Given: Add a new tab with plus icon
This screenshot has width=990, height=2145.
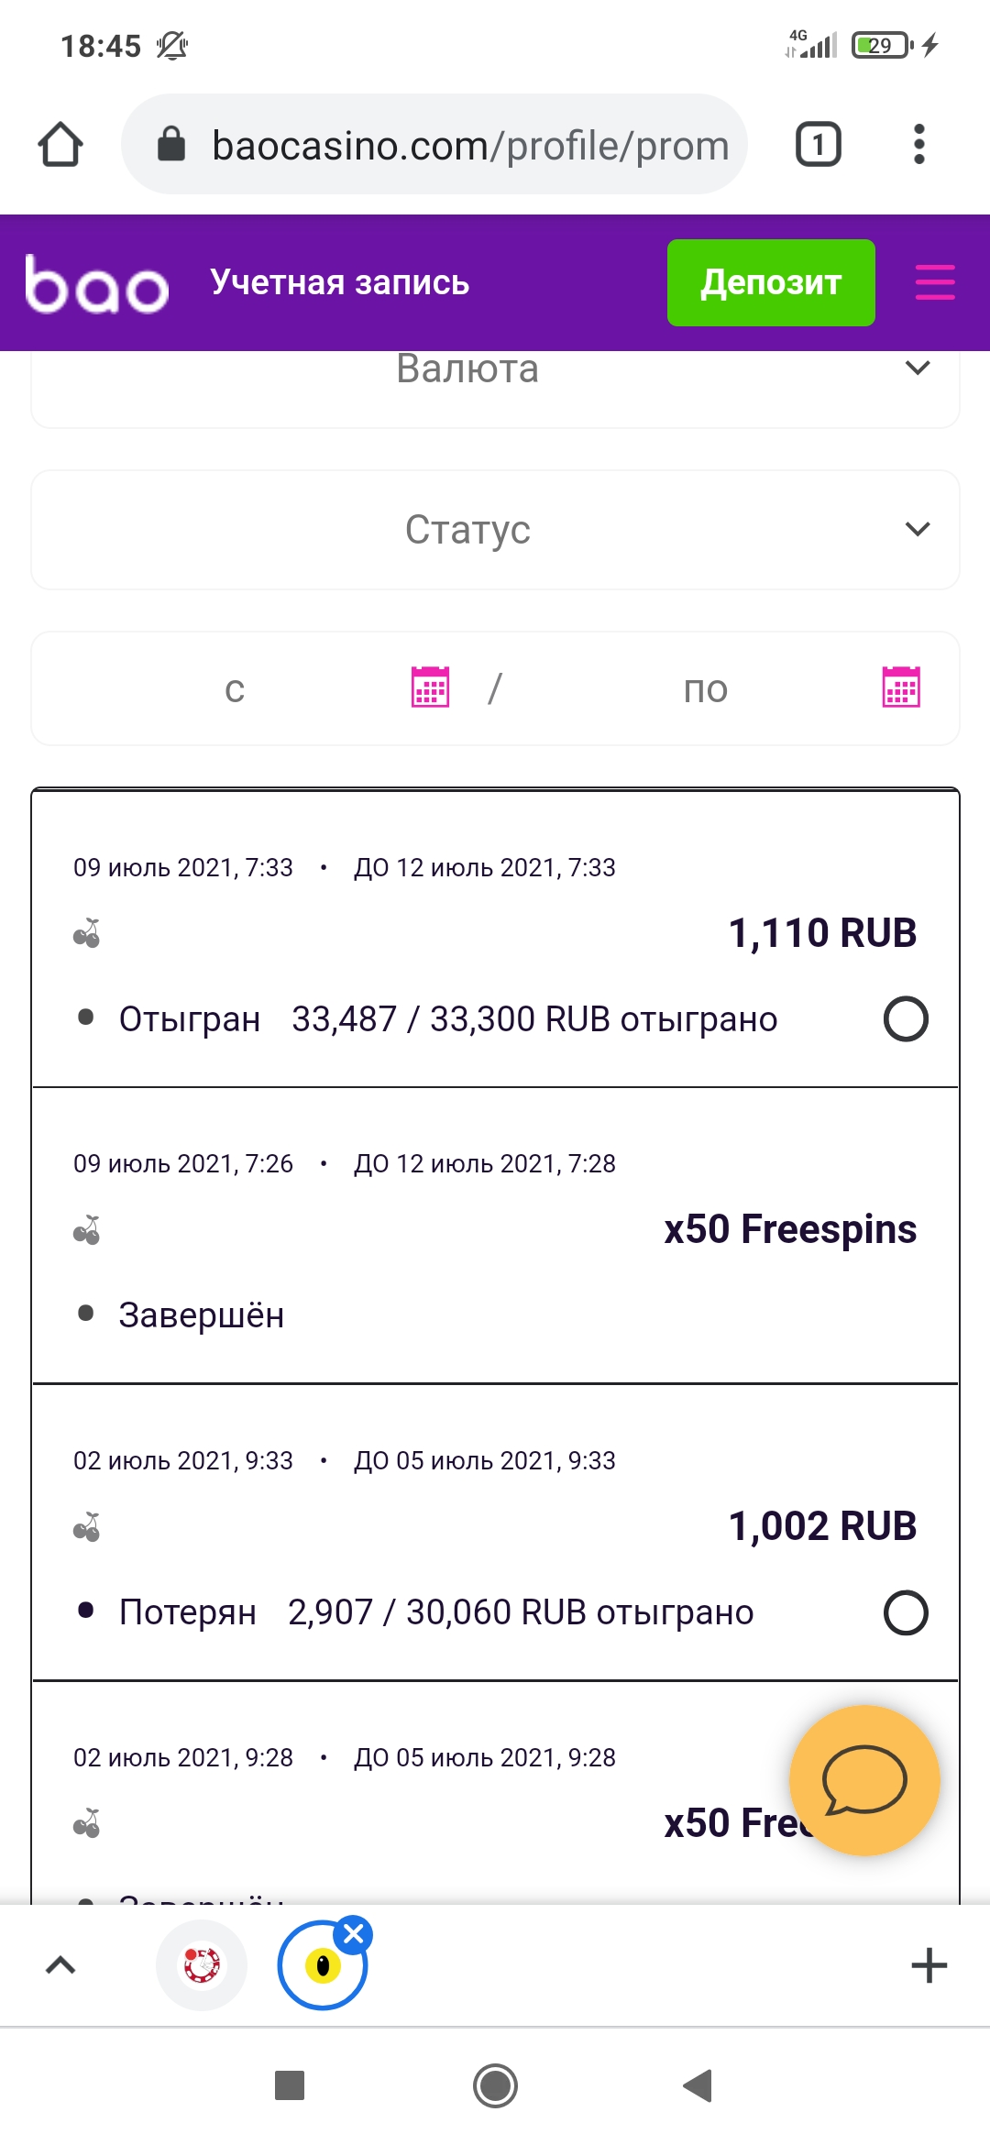Looking at the screenshot, I should click(x=929, y=1965).
